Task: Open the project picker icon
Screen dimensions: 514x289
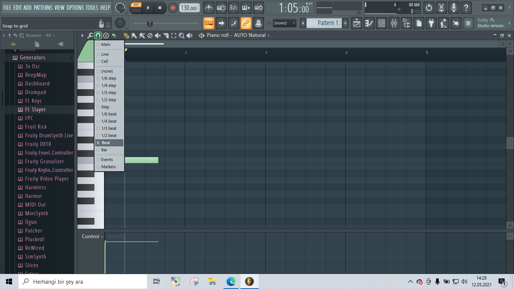Action: (x=419, y=23)
